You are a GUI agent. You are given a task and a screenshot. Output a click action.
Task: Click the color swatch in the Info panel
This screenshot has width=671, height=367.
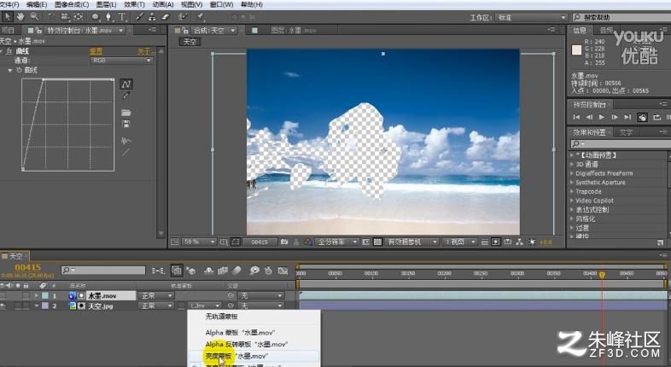pos(576,50)
